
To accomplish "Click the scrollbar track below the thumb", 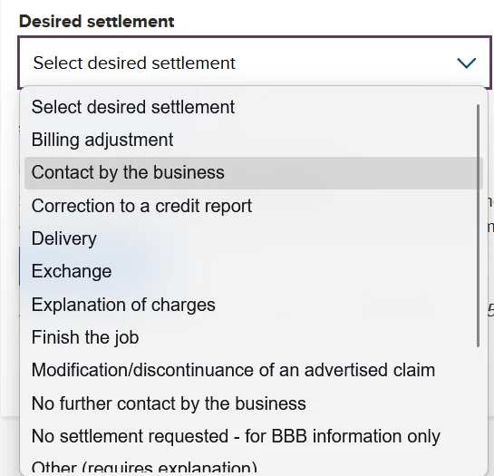I will click(x=479, y=410).
